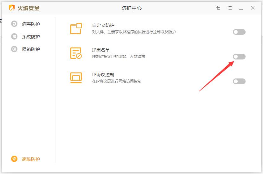Viewport: 263px width, 174px height.
Task: Select the 高级防护 section
Action: coord(31,159)
